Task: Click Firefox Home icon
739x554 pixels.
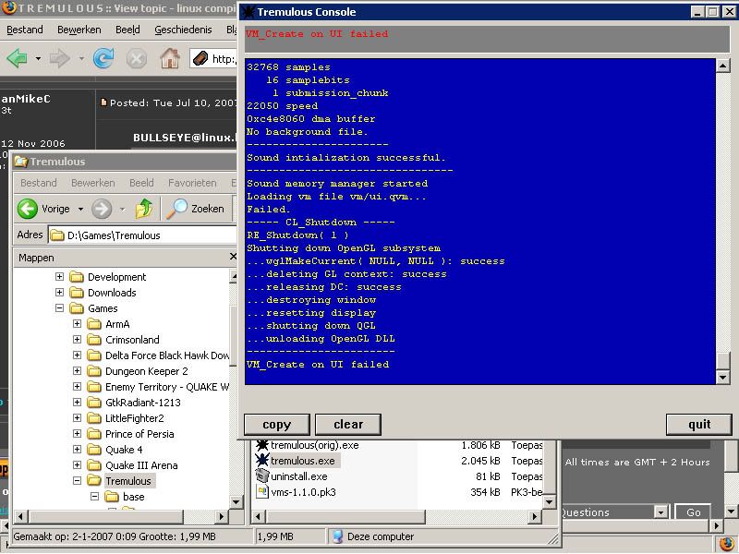Action: pyautogui.click(x=170, y=58)
